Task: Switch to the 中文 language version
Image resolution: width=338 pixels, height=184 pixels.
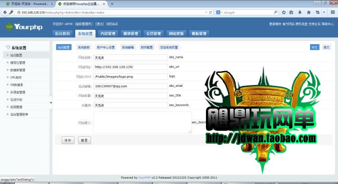Action: (x=315, y=47)
